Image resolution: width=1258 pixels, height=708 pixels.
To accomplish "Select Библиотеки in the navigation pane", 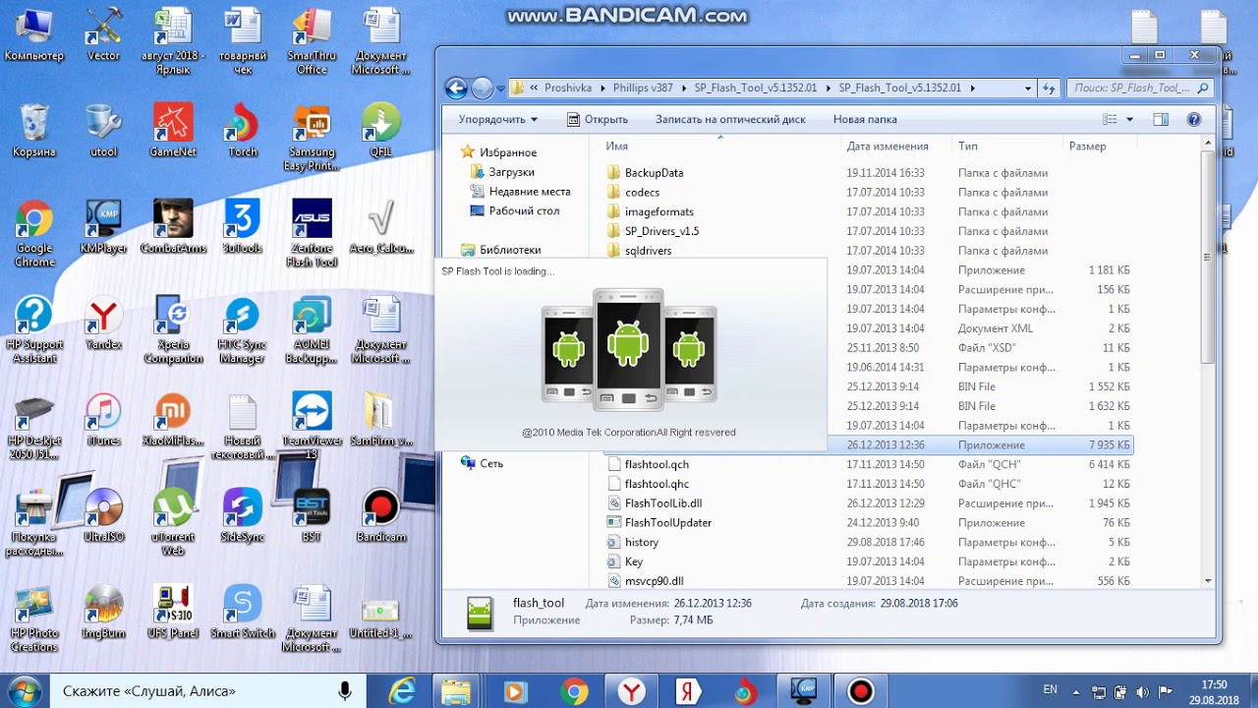I will [510, 250].
